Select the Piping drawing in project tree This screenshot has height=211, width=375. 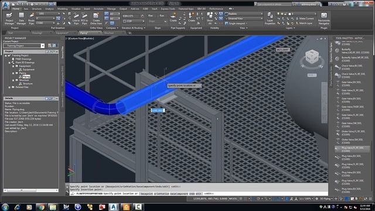(26, 77)
